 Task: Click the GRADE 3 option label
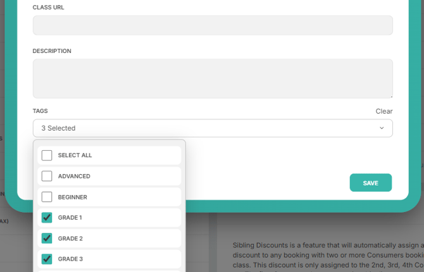click(71, 259)
